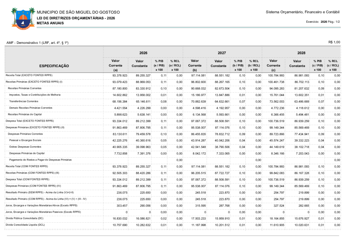Click the METAS ANUAIS subtitle
This screenshot has height=245, width=346.
point(50,23)
